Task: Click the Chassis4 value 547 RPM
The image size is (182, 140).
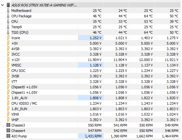Action: (95, 131)
